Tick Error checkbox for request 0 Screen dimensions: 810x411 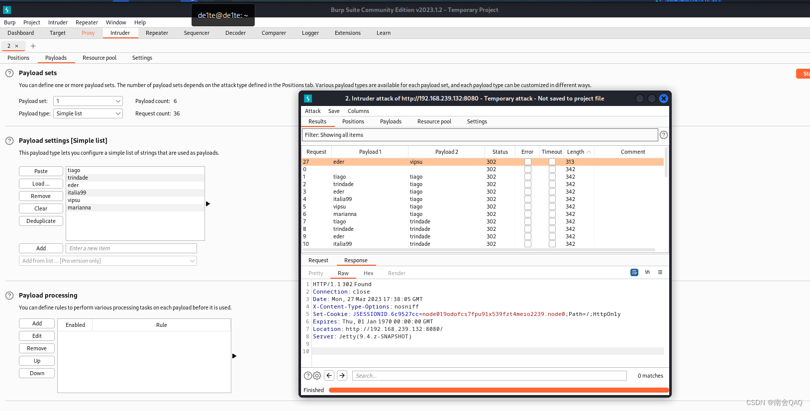click(x=528, y=169)
